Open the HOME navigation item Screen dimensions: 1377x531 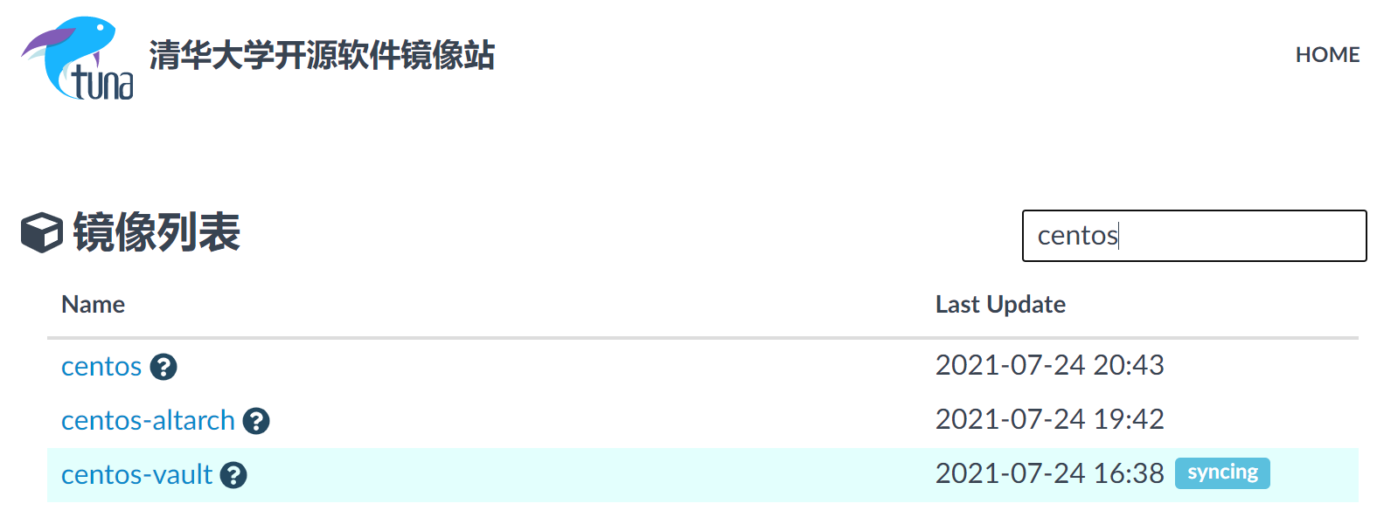1327,54
